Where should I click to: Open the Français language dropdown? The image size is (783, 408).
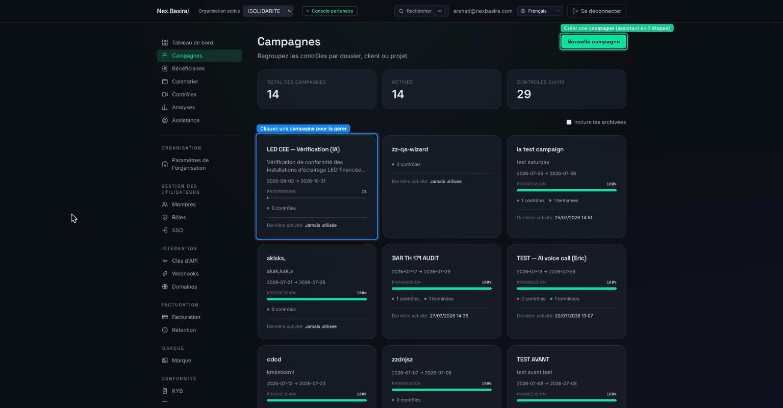pos(540,11)
